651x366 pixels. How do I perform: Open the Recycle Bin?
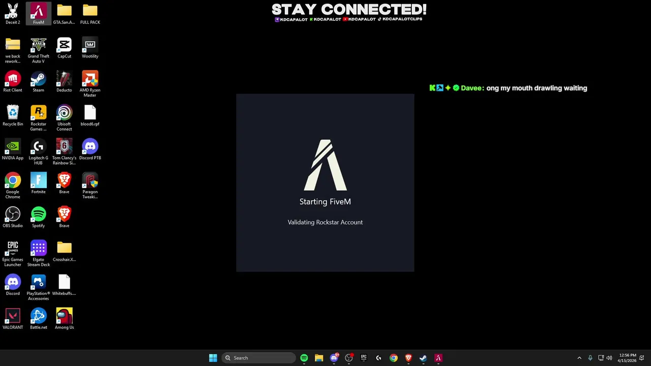pos(13,116)
